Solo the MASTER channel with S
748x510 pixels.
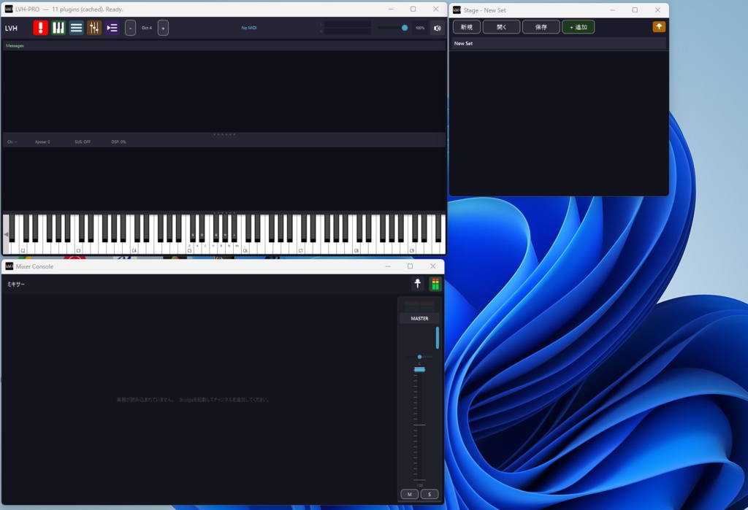[x=430, y=494]
